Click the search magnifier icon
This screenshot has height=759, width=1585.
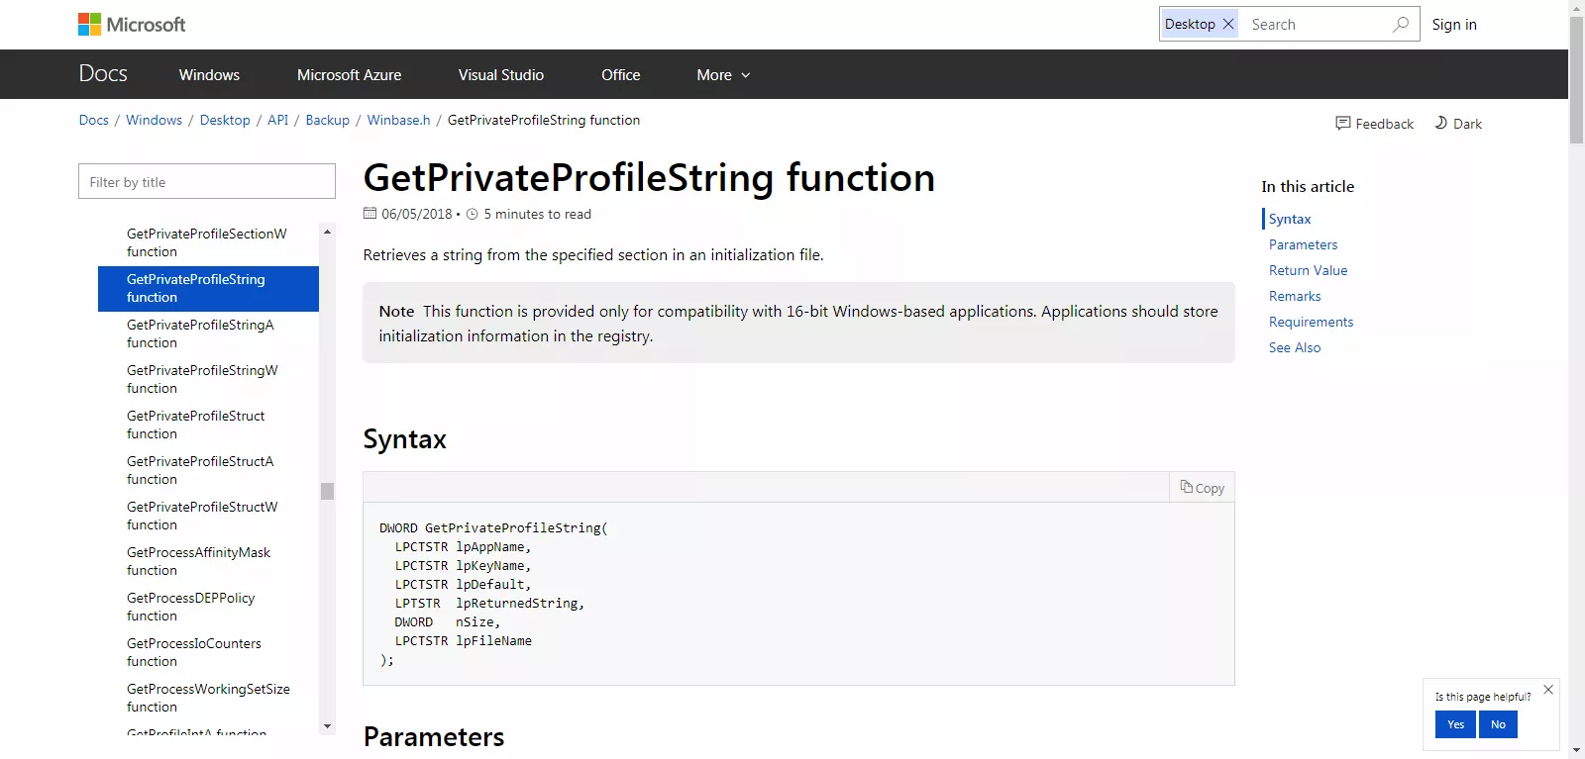(x=1401, y=24)
